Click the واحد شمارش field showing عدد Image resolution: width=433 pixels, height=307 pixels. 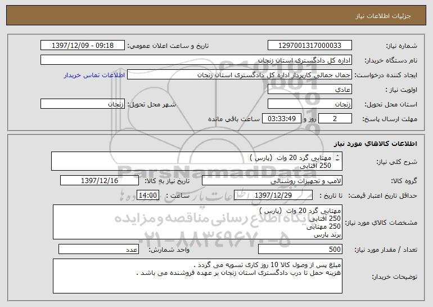(x=98, y=249)
